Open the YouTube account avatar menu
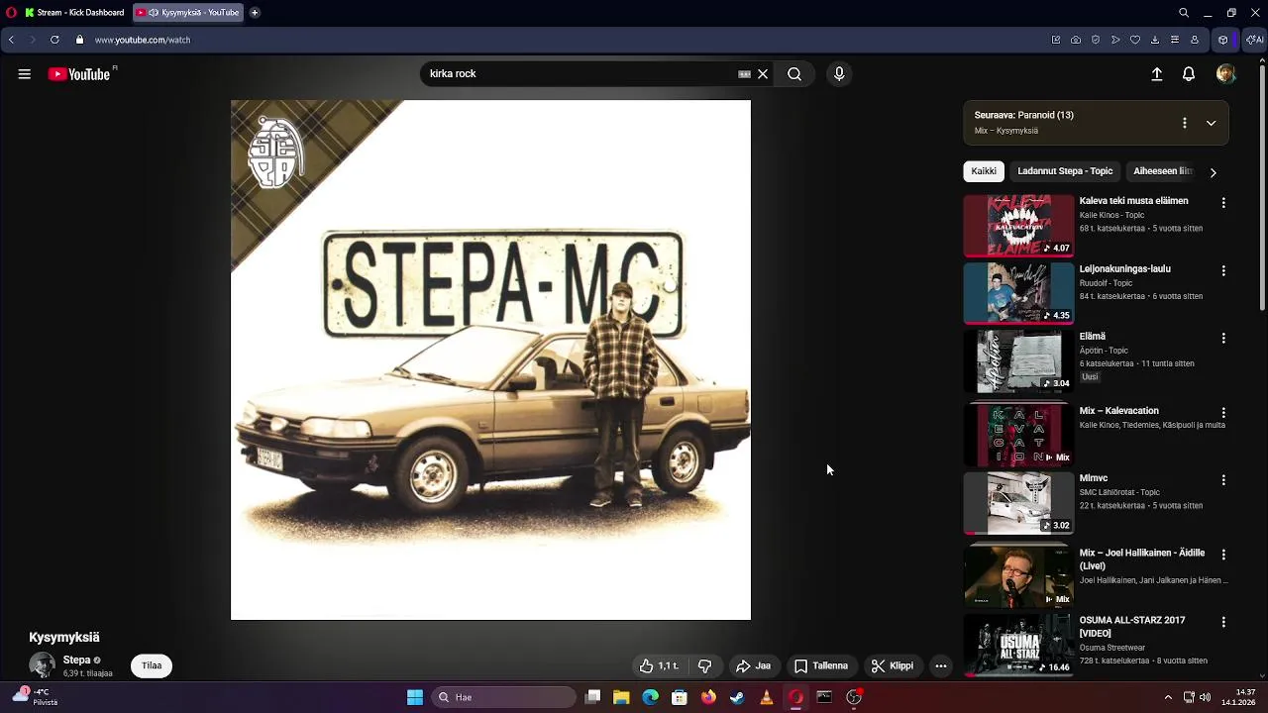Screen dimensions: 1268x713 [x=1226, y=74]
